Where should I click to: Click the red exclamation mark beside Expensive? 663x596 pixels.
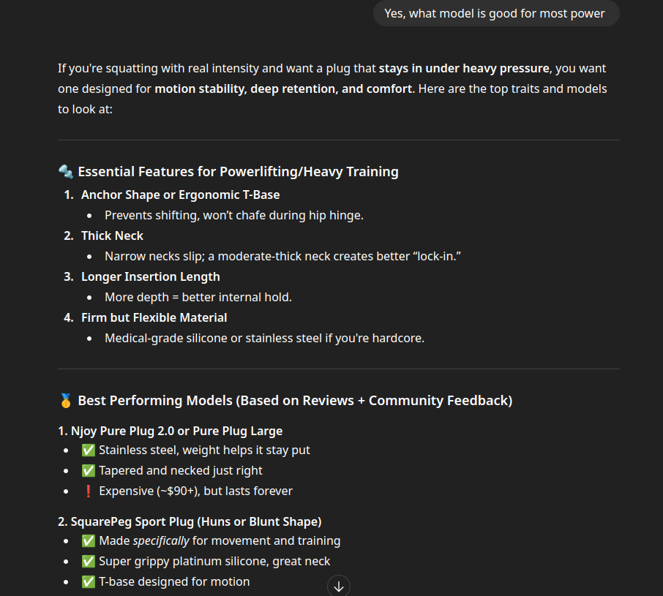pos(89,491)
